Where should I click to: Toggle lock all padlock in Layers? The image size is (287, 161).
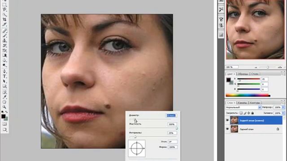tap(252, 113)
